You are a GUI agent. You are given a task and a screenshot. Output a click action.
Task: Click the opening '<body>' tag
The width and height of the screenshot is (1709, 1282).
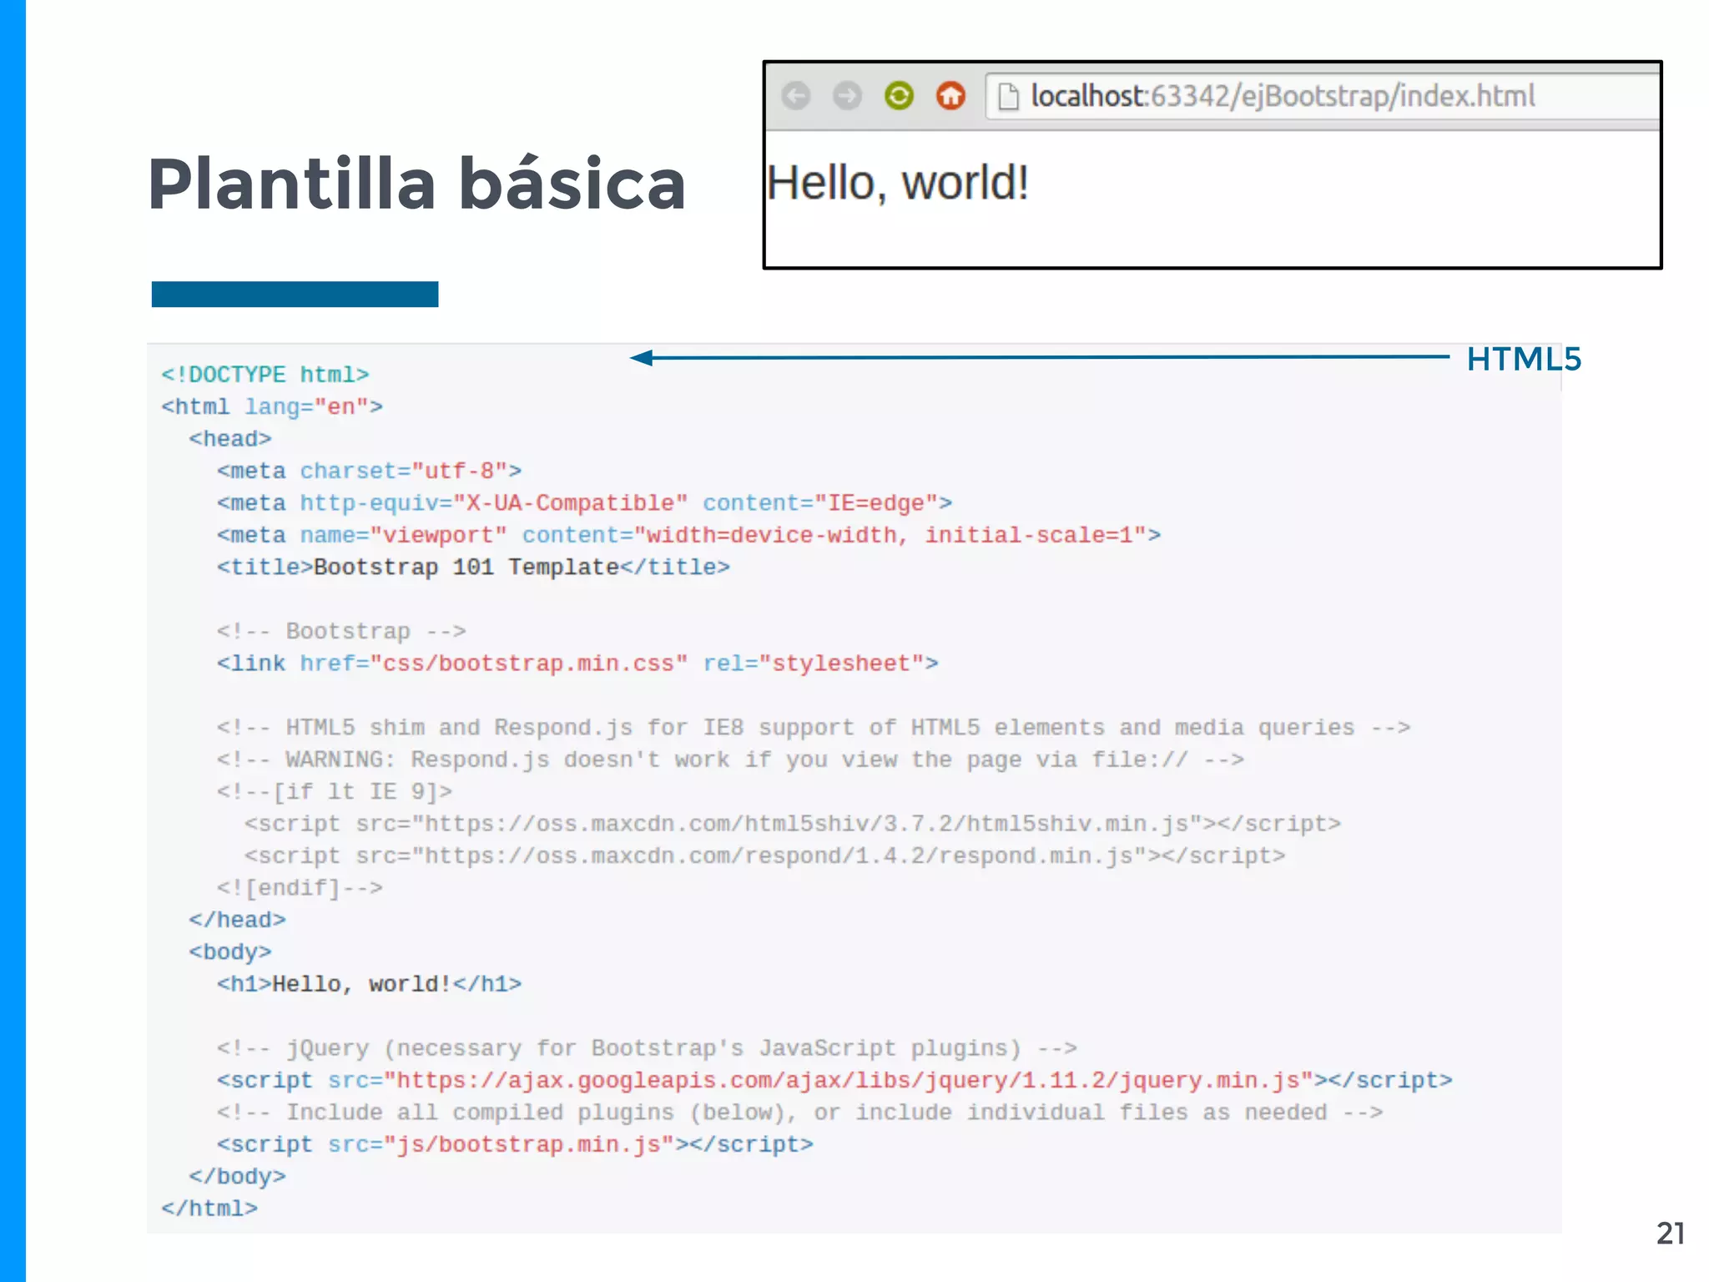(229, 952)
